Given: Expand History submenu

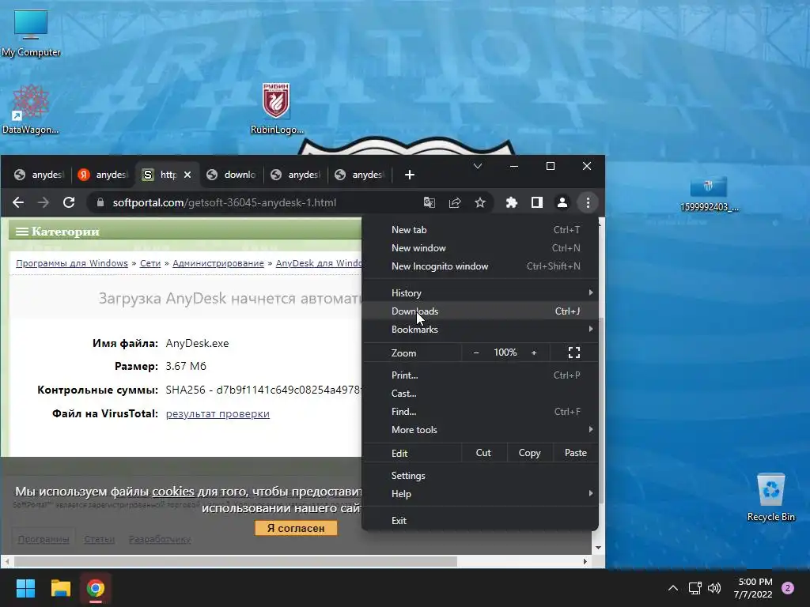Looking at the screenshot, I should pos(480,292).
